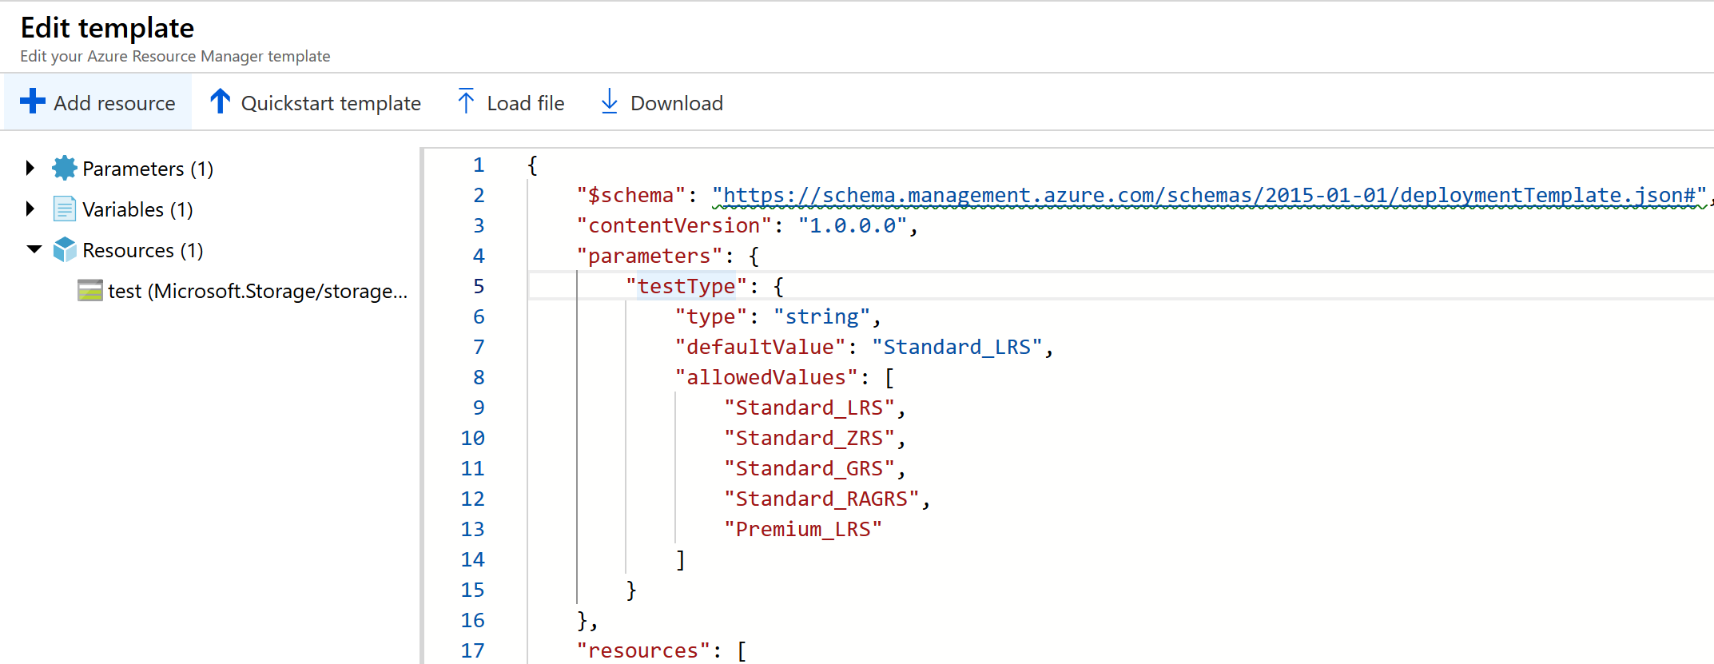This screenshot has height=664, width=1714.
Task: Place cursor on "testType" key
Action: (x=686, y=286)
